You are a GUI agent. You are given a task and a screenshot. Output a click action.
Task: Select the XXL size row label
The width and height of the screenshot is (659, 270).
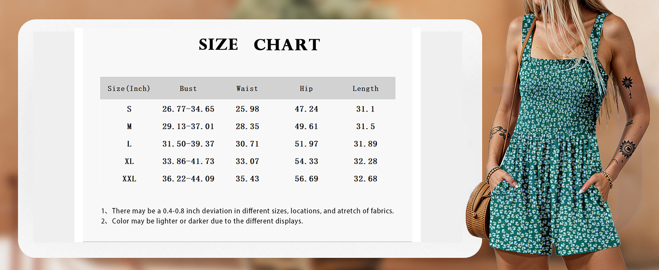click(x=129, y=179)
